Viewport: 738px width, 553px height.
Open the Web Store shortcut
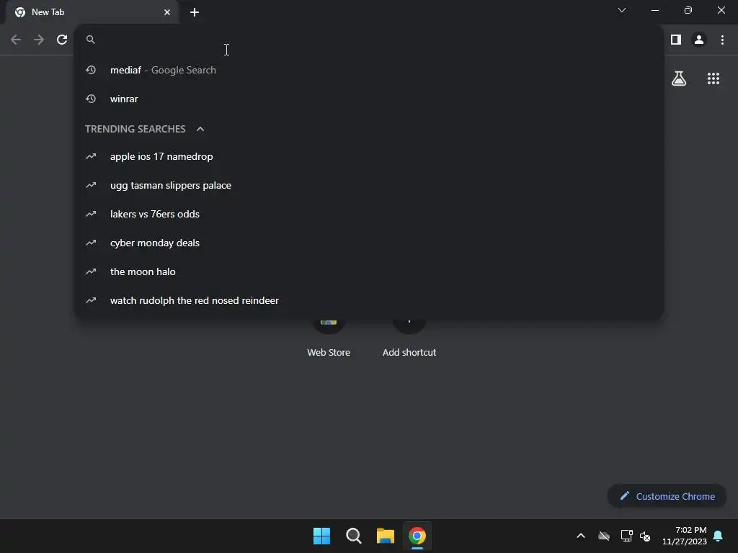click(x=329, y=338)
